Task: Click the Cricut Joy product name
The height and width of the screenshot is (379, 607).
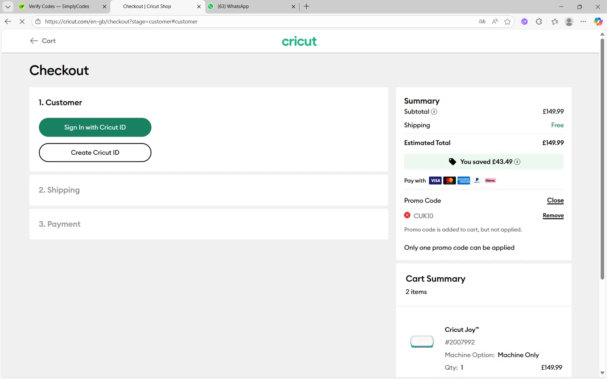Action: point(462,330)
